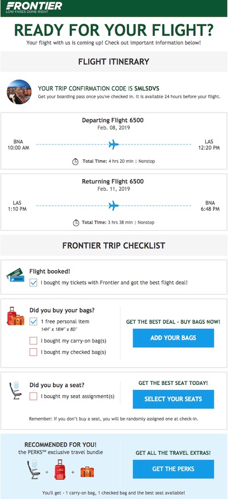Click the airplane icon on departing flight
Screen dimensions: 228x499
click(x=113, y=144)
